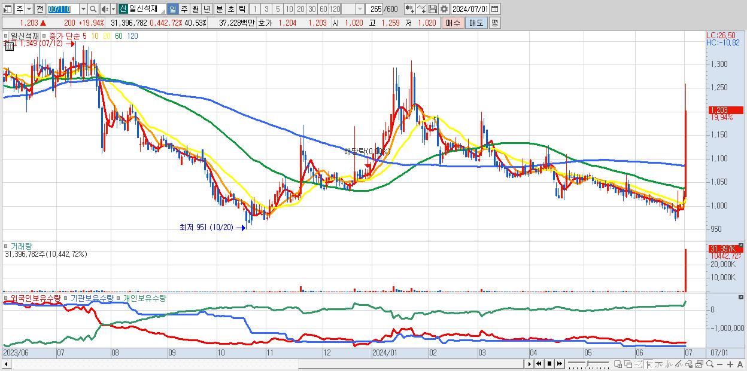Select the 주 (weekly) period button
747x371 pixels.
184,9
